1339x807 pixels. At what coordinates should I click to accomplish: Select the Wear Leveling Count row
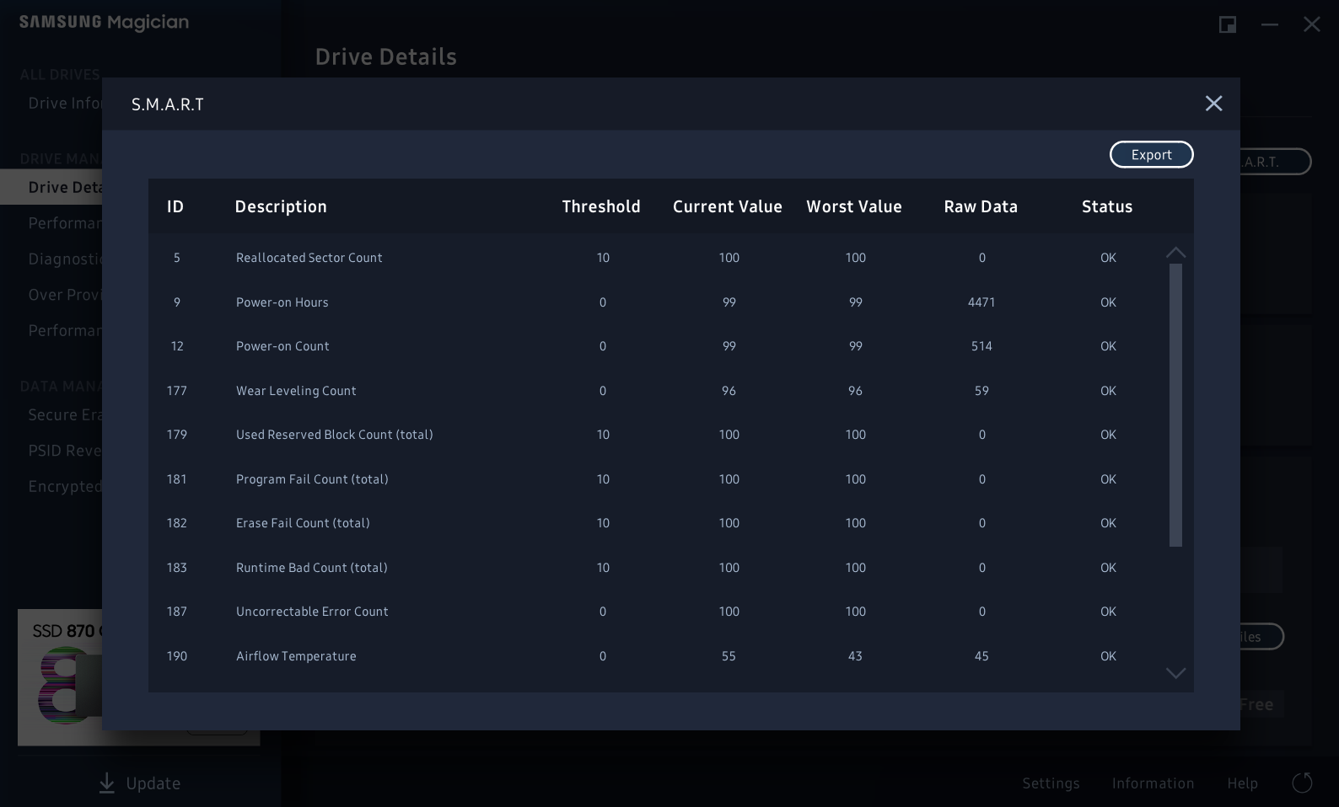click(656, 391)
